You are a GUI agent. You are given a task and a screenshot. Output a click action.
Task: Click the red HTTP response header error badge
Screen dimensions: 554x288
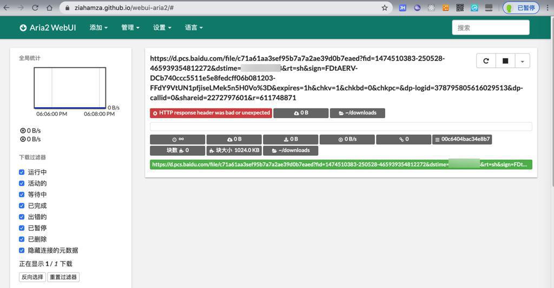click(x=211, y=113)
